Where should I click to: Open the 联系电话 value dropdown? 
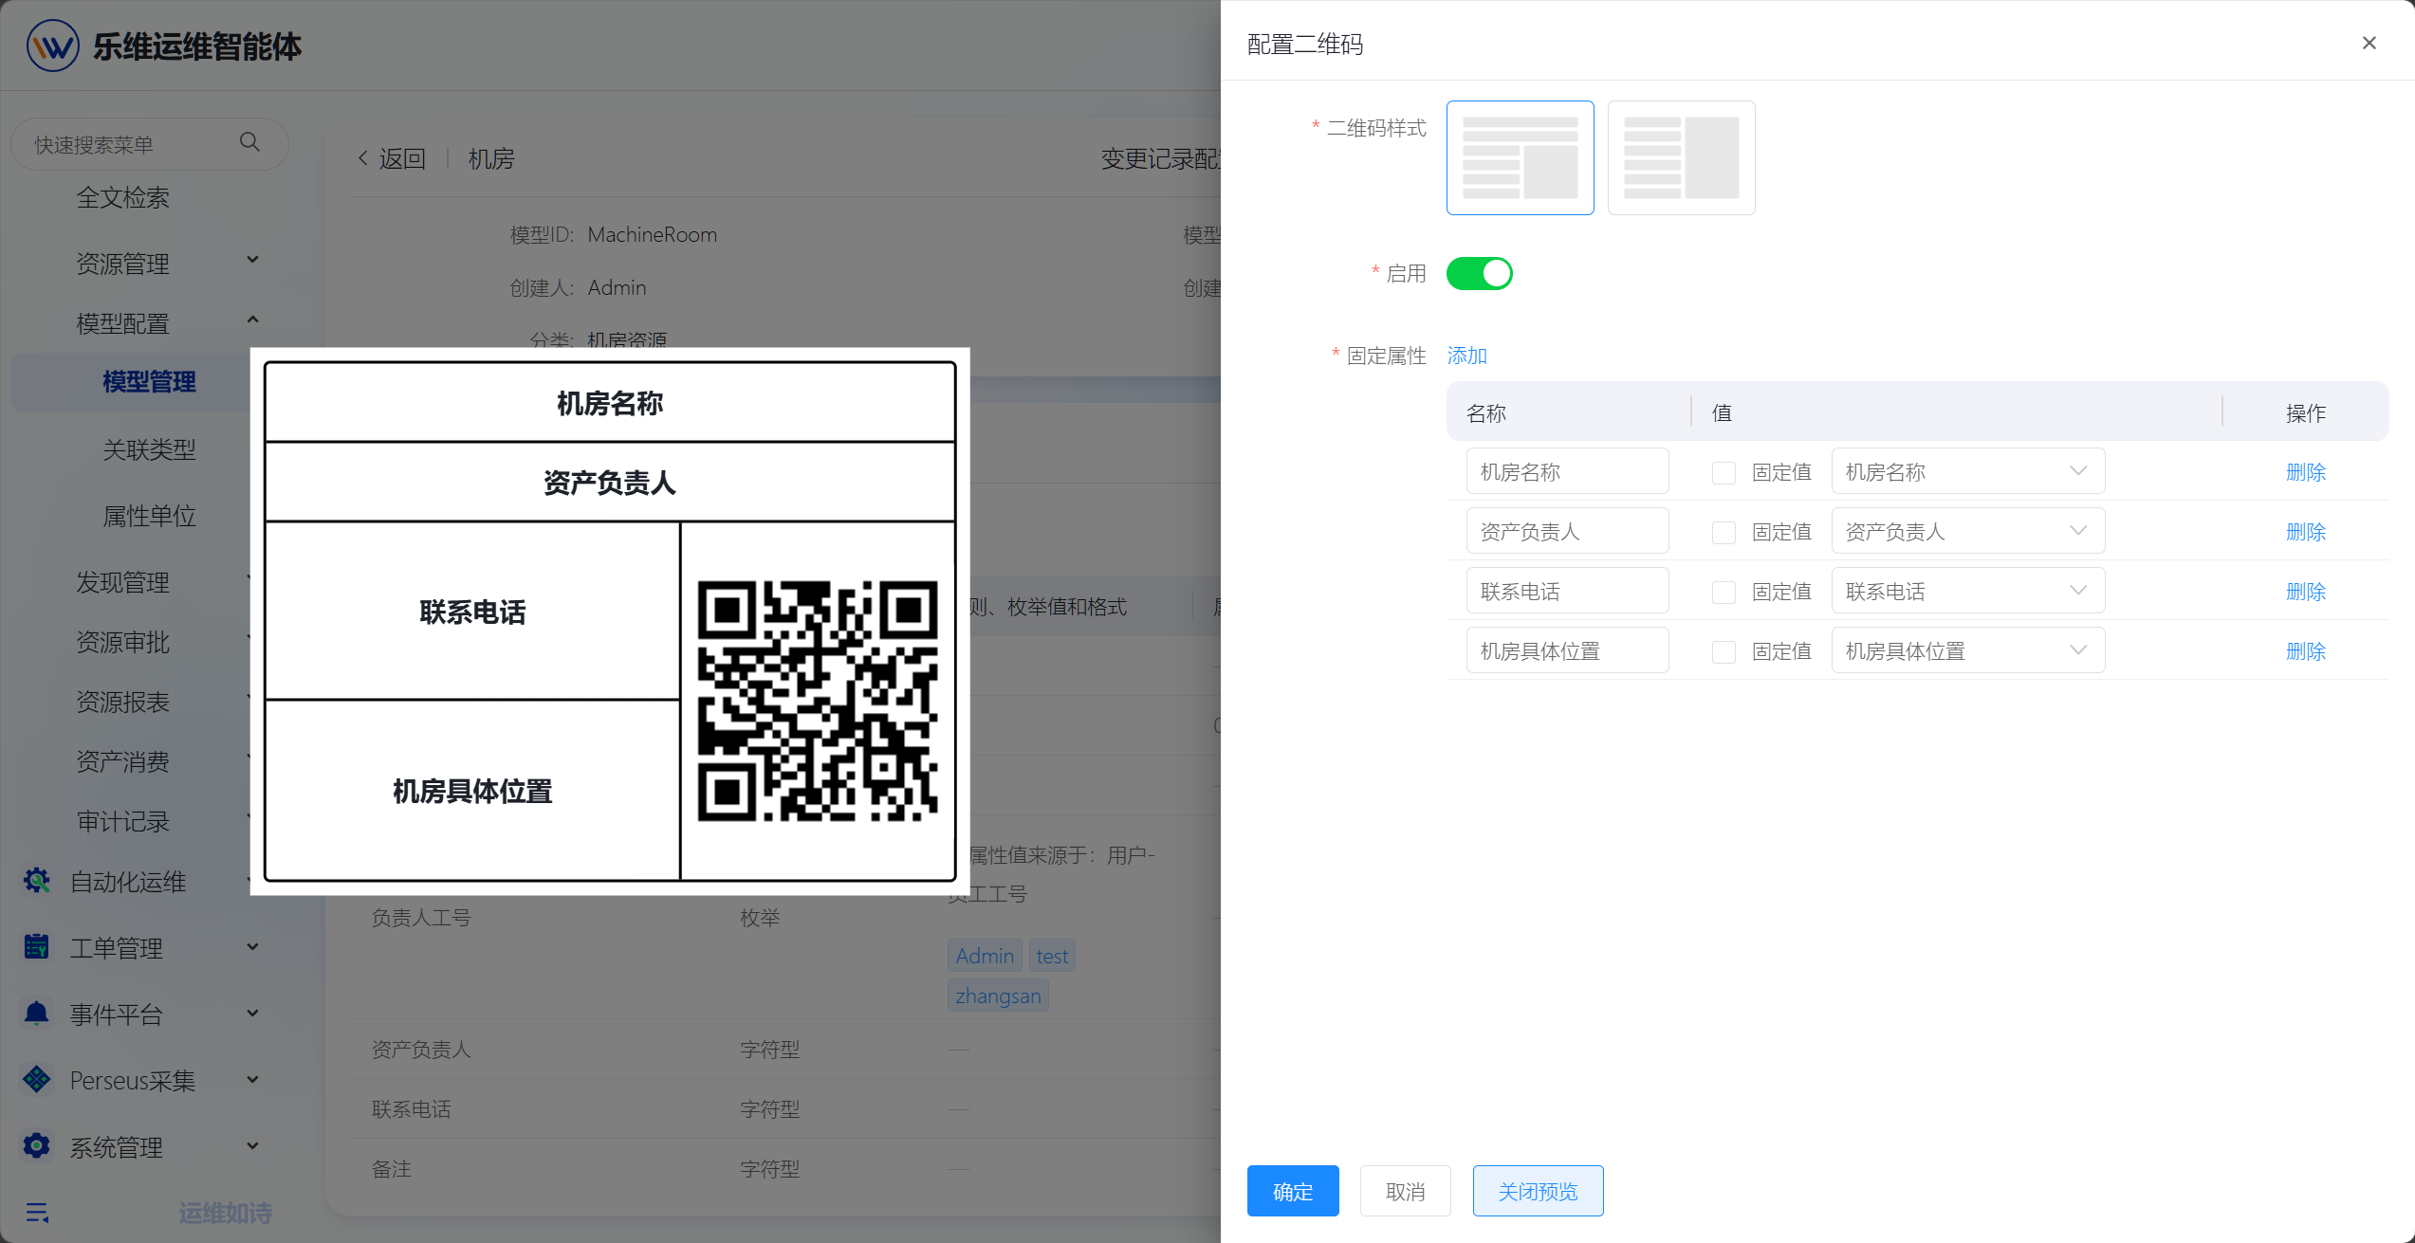tap(1967, 591)
